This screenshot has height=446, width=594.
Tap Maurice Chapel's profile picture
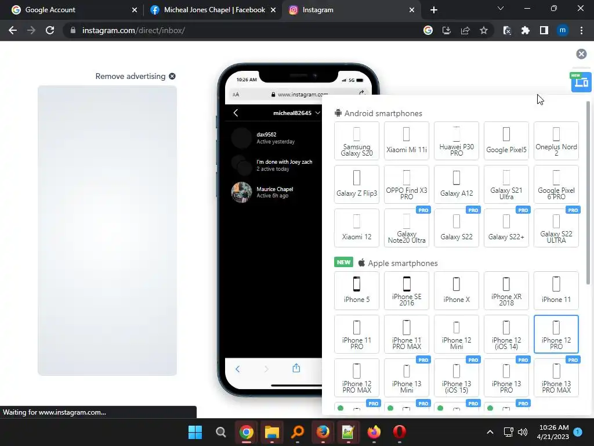point(241,192)
